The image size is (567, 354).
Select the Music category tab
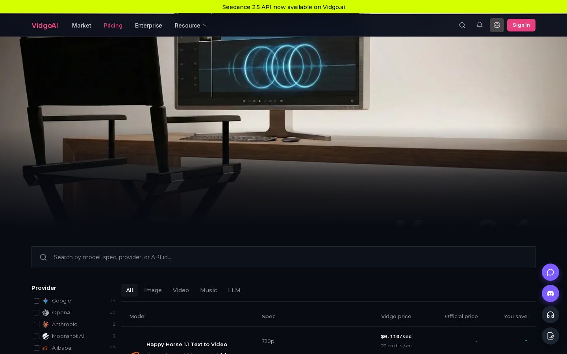tap(208, 290)
